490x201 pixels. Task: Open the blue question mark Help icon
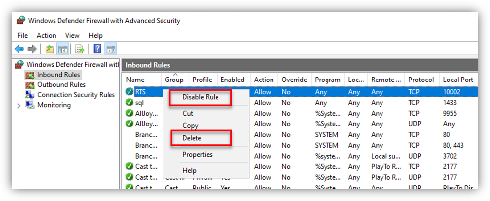click(x=97, y=49)
